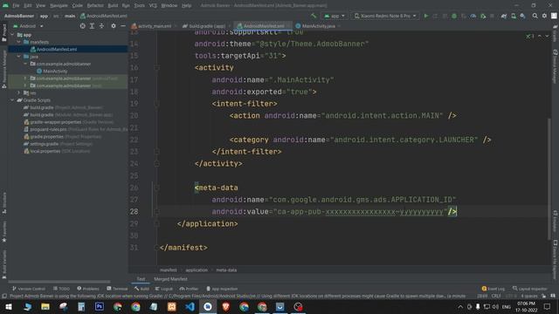Open the Tools menu
This screenshot has height=314, width=559.
[x=140, y=6]
